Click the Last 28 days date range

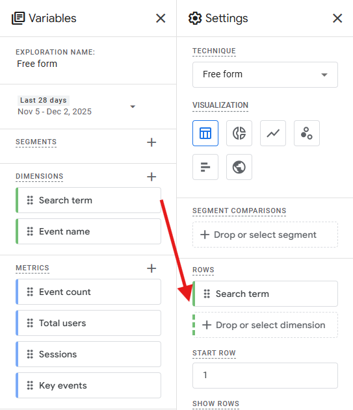click(44, 100)
